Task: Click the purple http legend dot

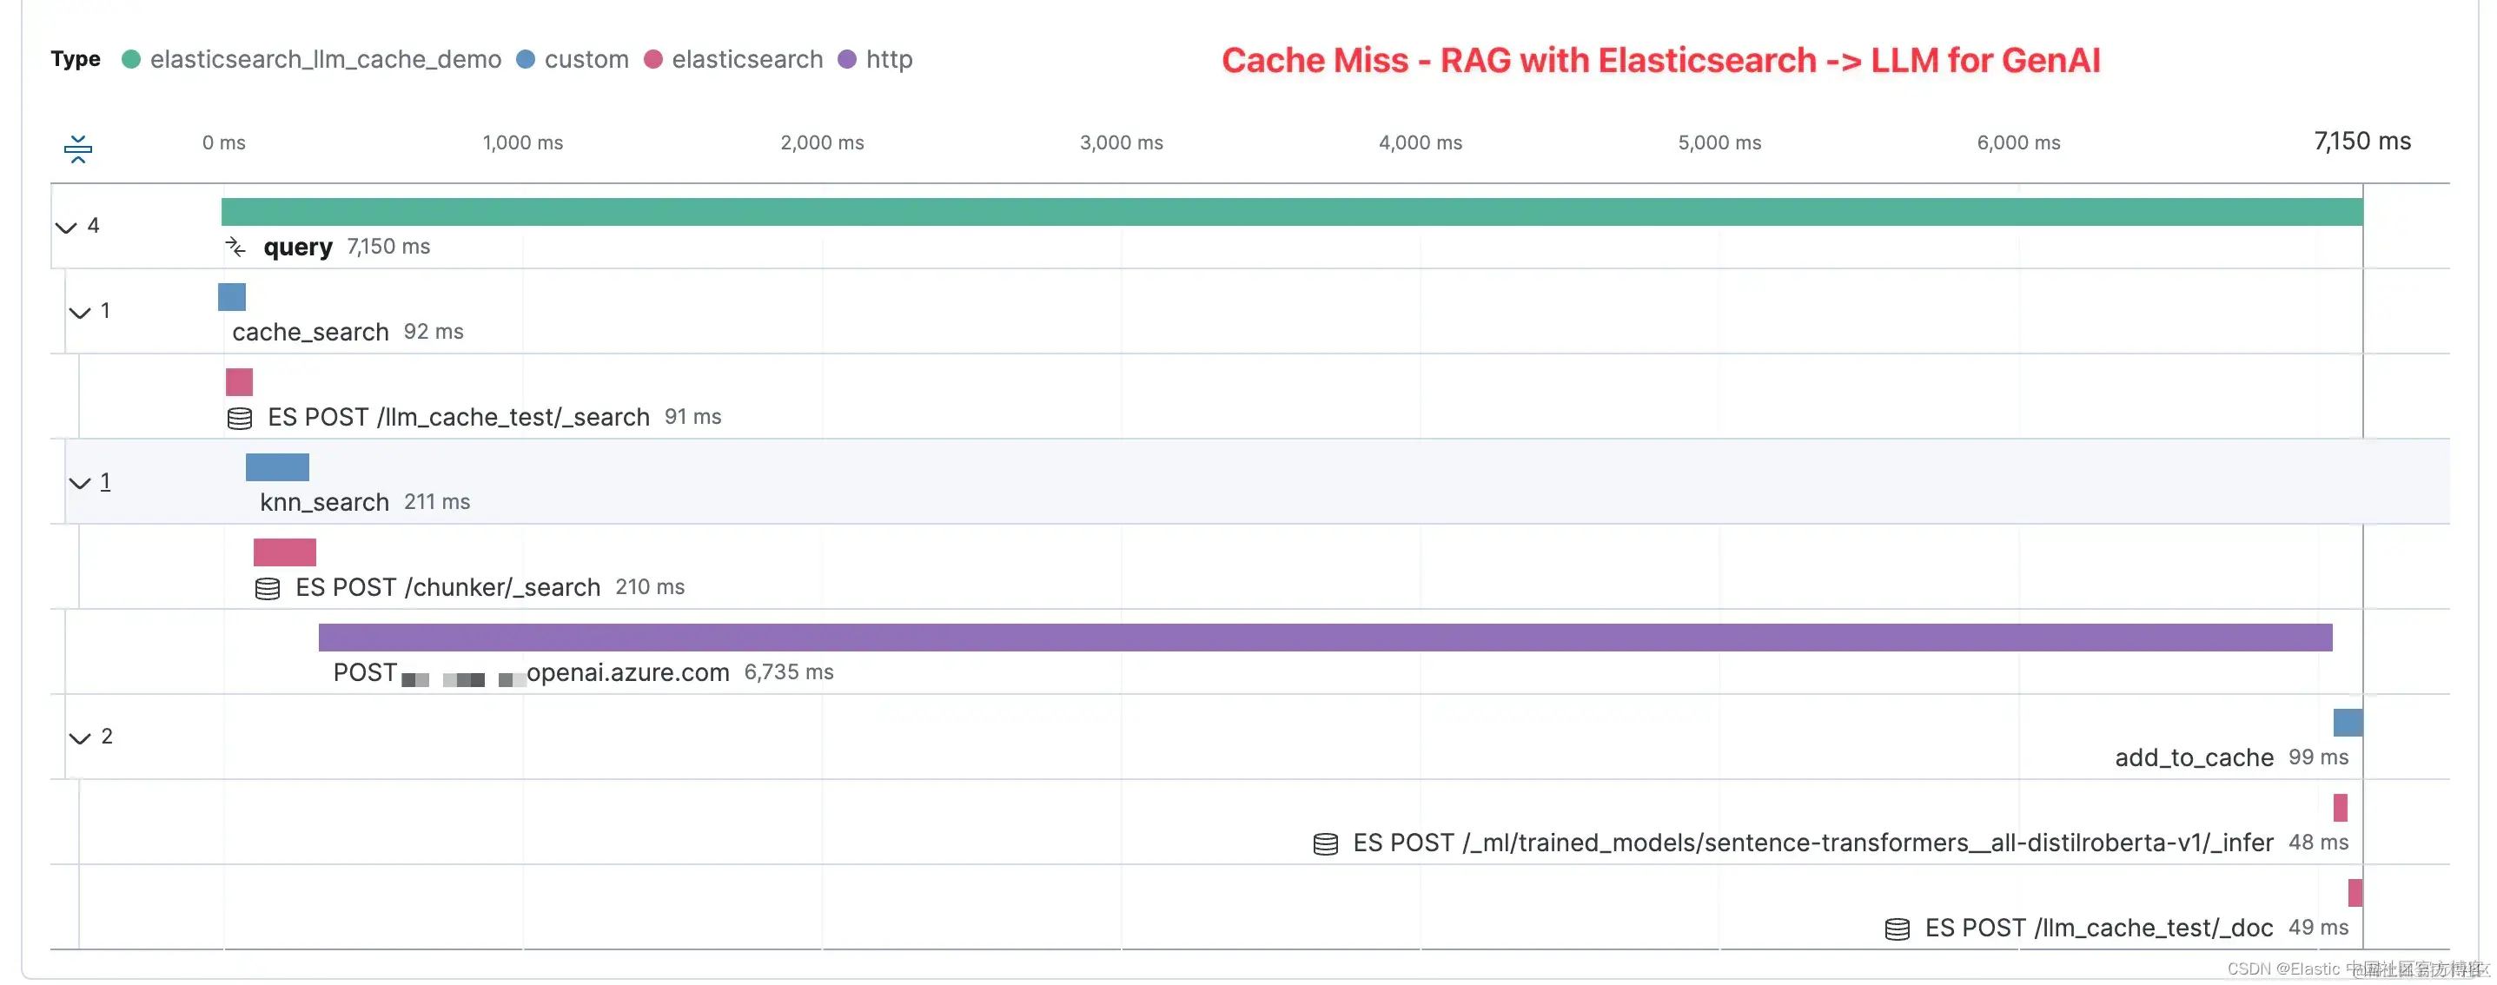Action: (847, 59)
